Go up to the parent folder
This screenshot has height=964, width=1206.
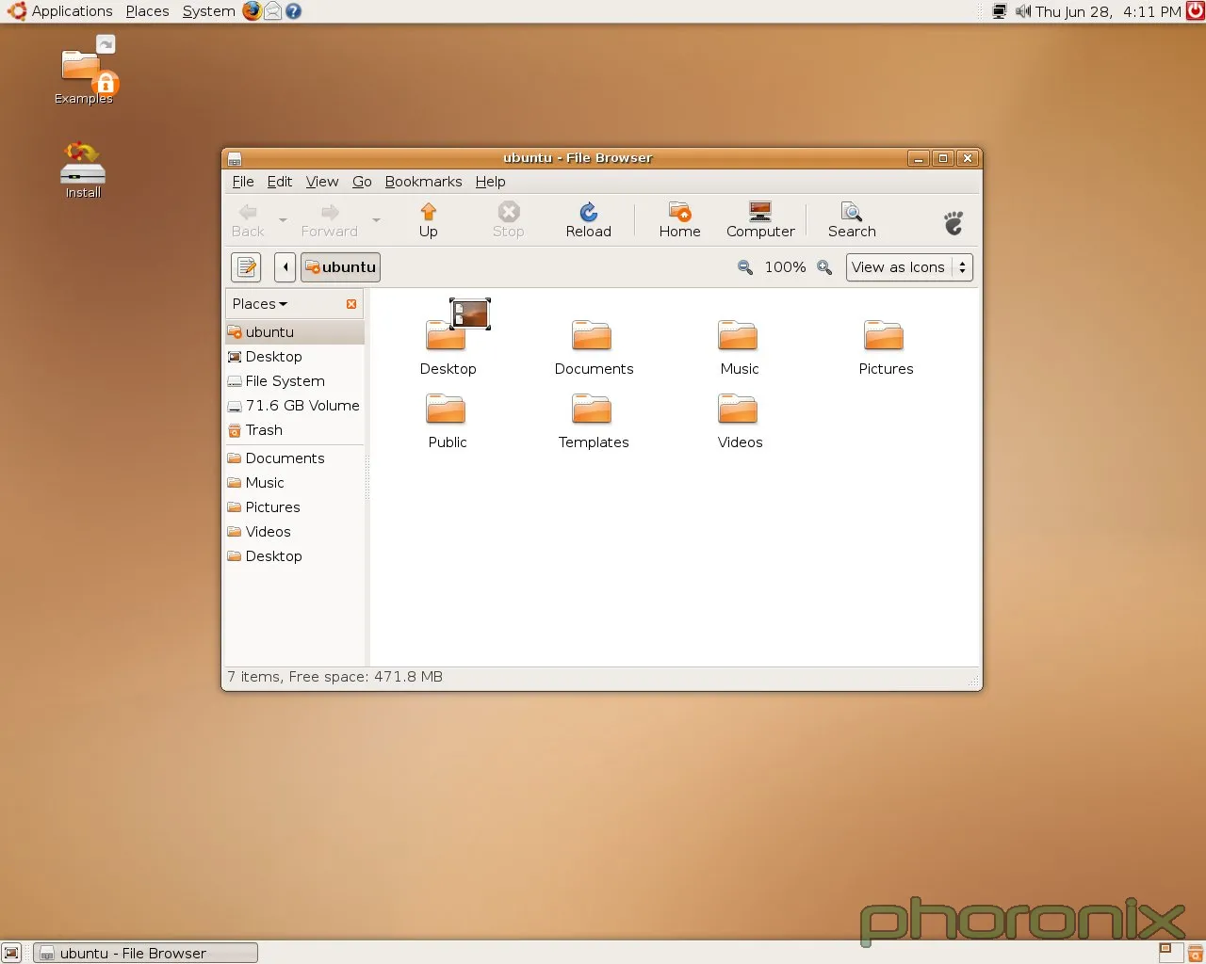(x=428, y=220)
